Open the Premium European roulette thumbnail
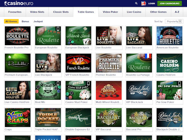This screenshot has width=187, height=140. click(18, 63)
